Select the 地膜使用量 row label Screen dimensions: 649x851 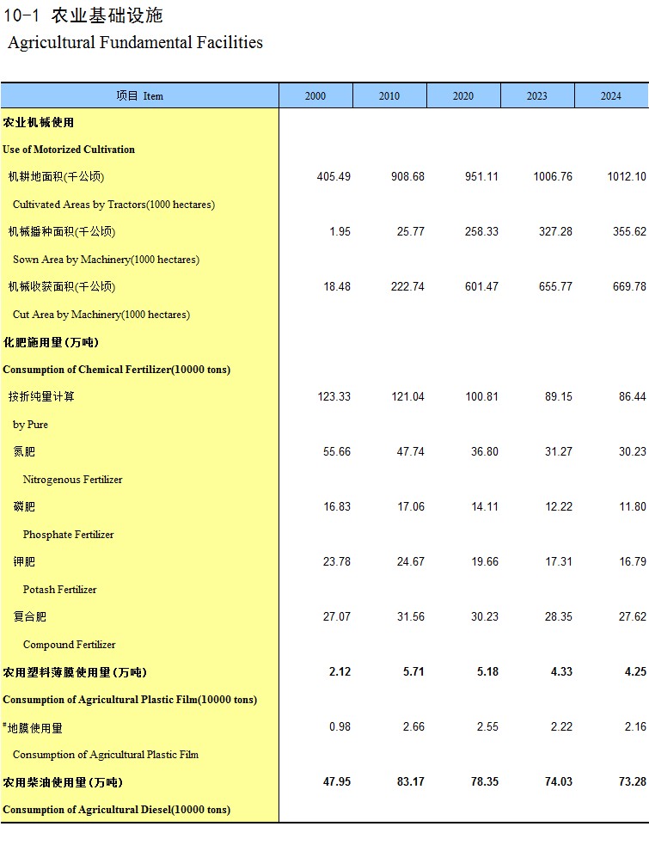pos(34,728)
